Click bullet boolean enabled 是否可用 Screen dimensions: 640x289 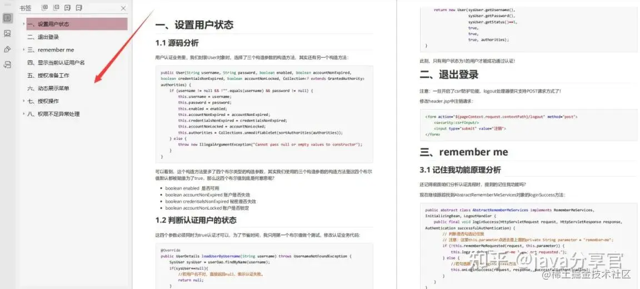tap(192, 188)
